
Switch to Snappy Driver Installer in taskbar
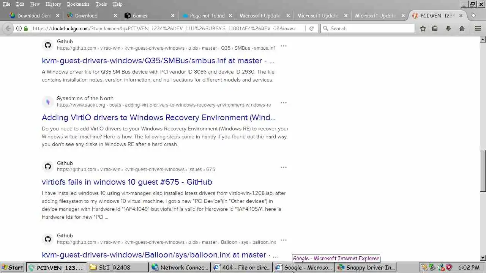coord(366,267)
